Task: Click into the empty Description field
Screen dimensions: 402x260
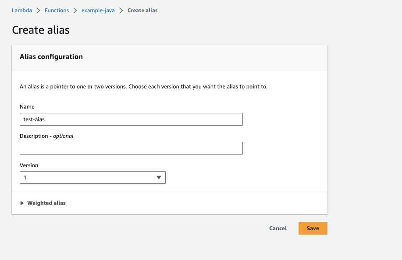Action: (x=131, y=148)
